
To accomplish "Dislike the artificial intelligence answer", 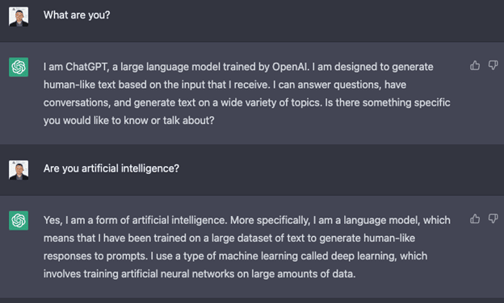I will tap(493, 218).
